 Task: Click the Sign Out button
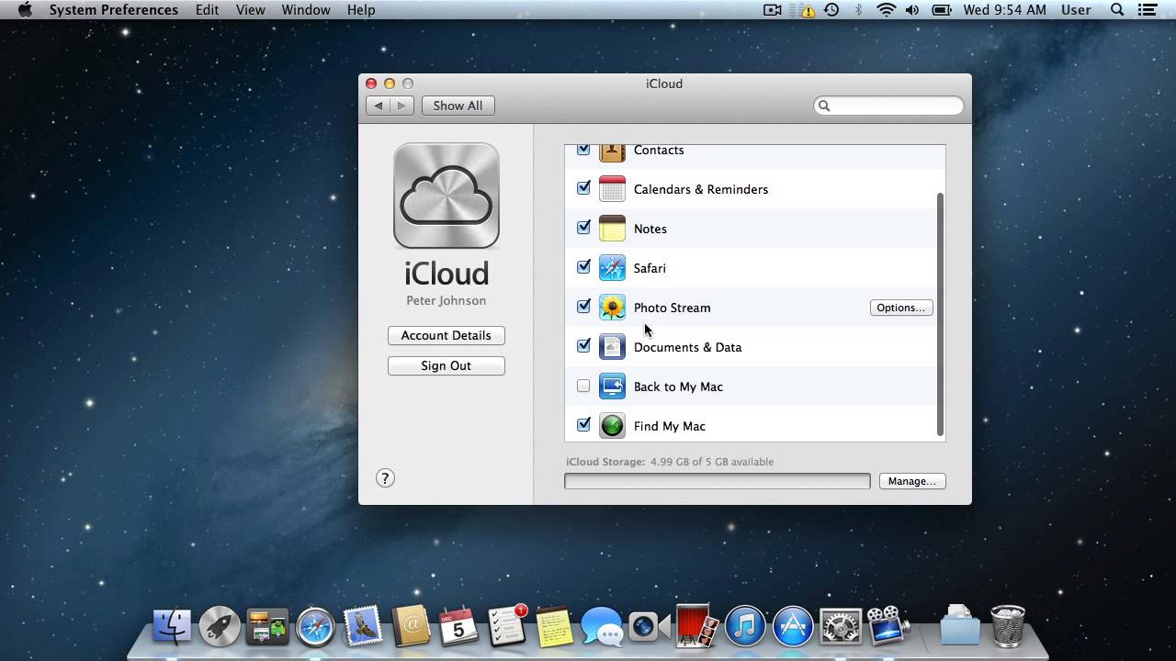(x=446, y=365)
